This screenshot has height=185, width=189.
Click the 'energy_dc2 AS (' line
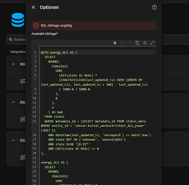pyautogui.click(x=55, y=162)
